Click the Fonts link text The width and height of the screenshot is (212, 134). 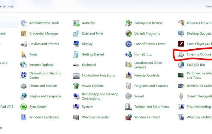[x=33, y=54]
